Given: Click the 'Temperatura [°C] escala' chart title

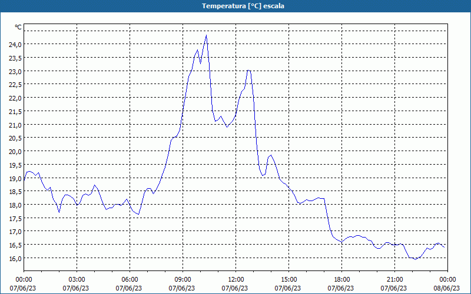Looking at the screenshot, I should click(243, 6).
